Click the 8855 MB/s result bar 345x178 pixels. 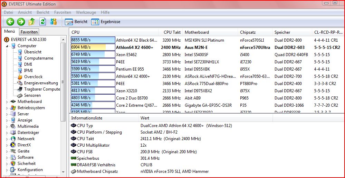click(93, 40)
